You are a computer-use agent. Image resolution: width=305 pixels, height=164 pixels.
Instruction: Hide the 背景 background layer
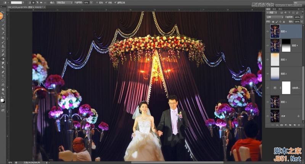pyautogui.click(x=268, y=116)
